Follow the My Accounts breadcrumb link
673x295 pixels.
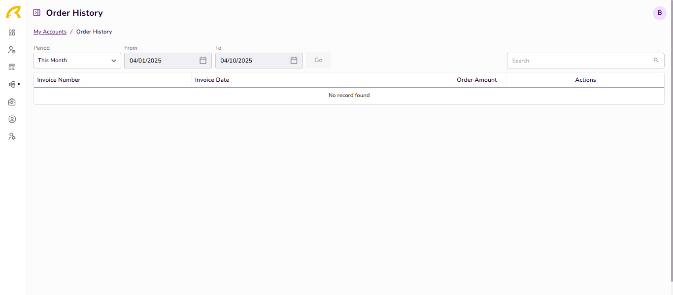50,32
